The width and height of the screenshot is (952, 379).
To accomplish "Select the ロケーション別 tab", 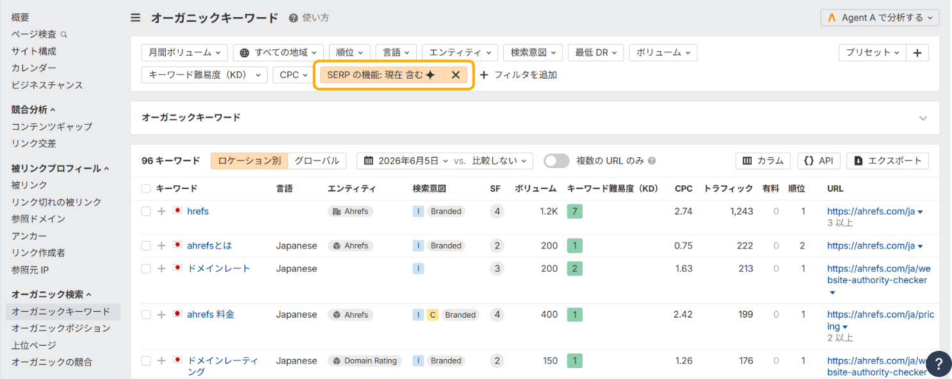I will click(x=249, y=160).
